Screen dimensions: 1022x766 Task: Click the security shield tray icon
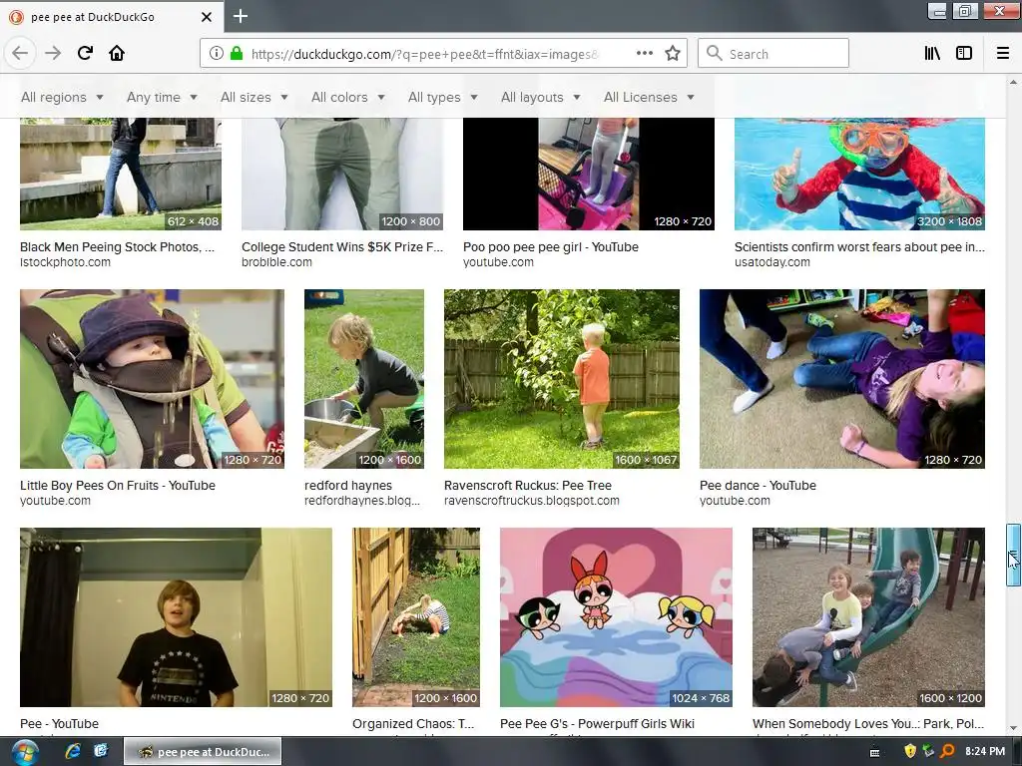pyautogui.click(x=910, y=752)
